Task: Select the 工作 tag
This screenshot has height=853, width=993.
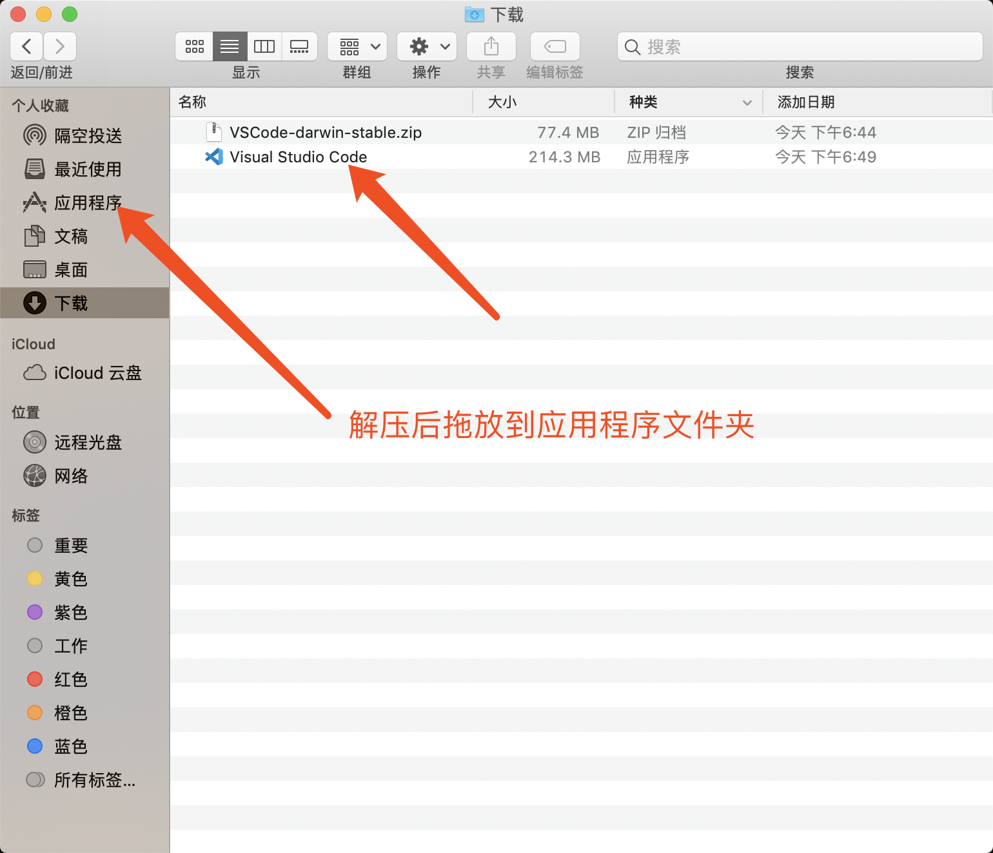Action: coord(84,646)
